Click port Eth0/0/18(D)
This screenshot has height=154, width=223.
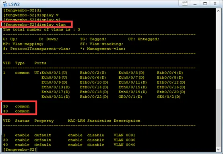(94, 92)
